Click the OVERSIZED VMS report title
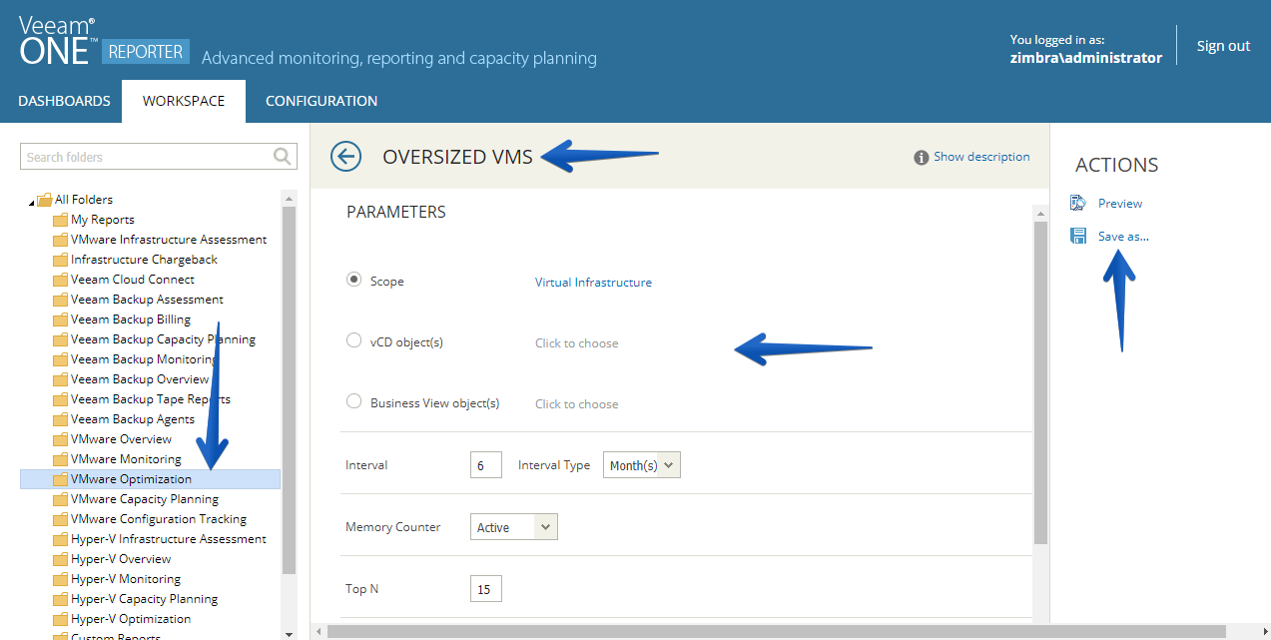The height and width of the screenshot is (640, 1271). click(457, 157)
